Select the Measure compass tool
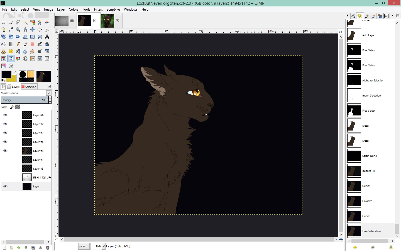Viewport: 401px width, 251px height. click(x=25, y=30)
